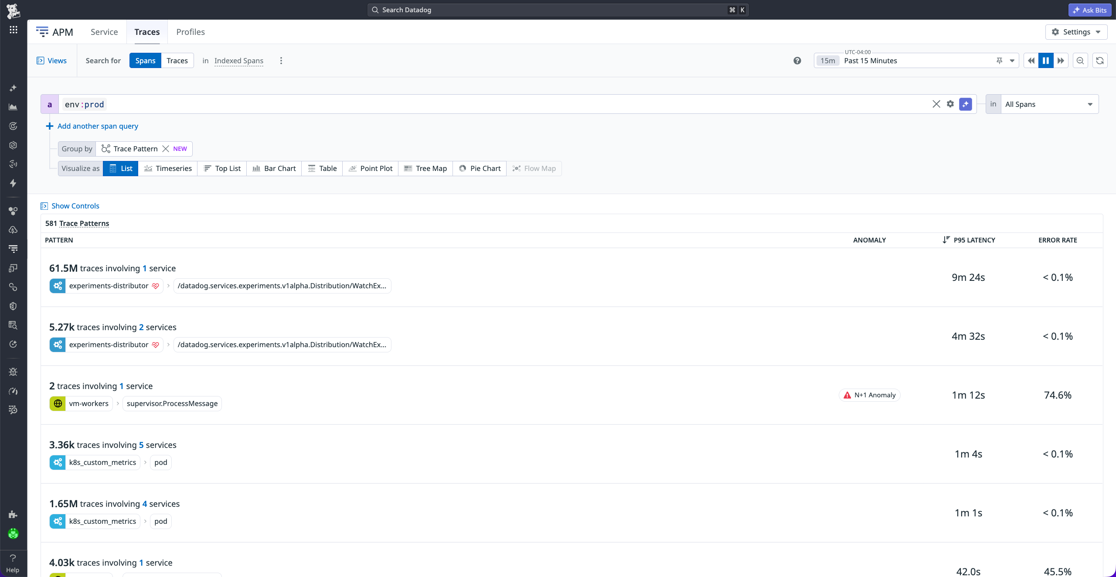
Task: Open the Indexed Spans selector
Action: 239,61
